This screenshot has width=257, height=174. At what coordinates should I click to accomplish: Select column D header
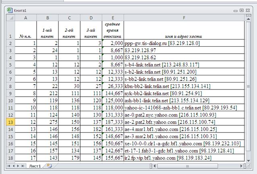91,18
